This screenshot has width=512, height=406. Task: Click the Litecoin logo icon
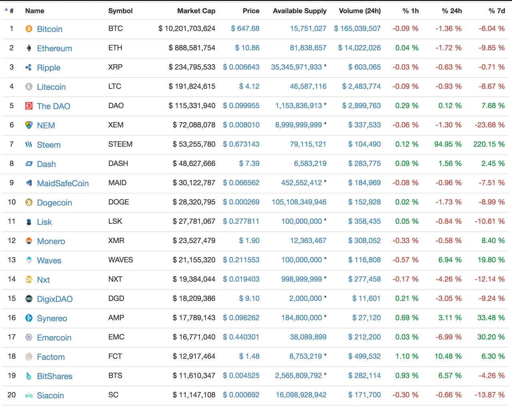(29, 86)
